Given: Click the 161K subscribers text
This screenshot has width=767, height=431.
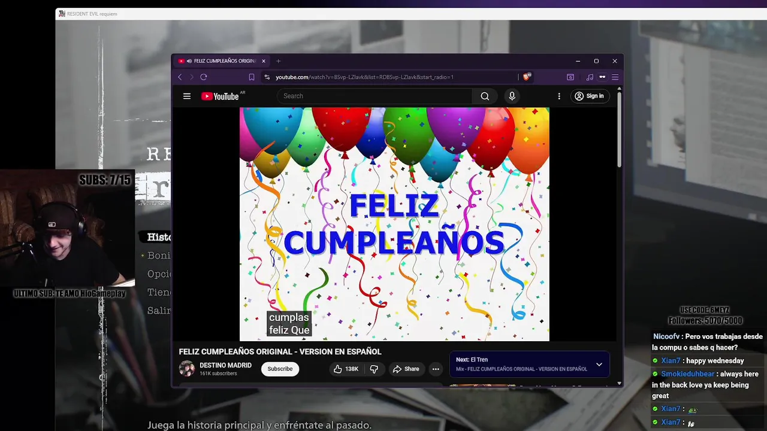Looking at the screenshot, I should pos(218,374).
